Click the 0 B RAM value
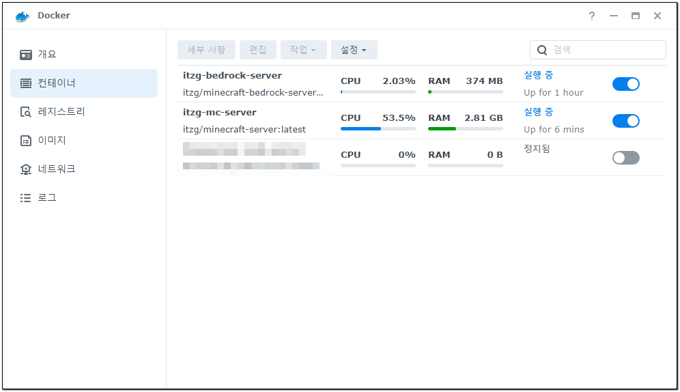Screen dimensions: 680x392 click(x=495, y=155)
